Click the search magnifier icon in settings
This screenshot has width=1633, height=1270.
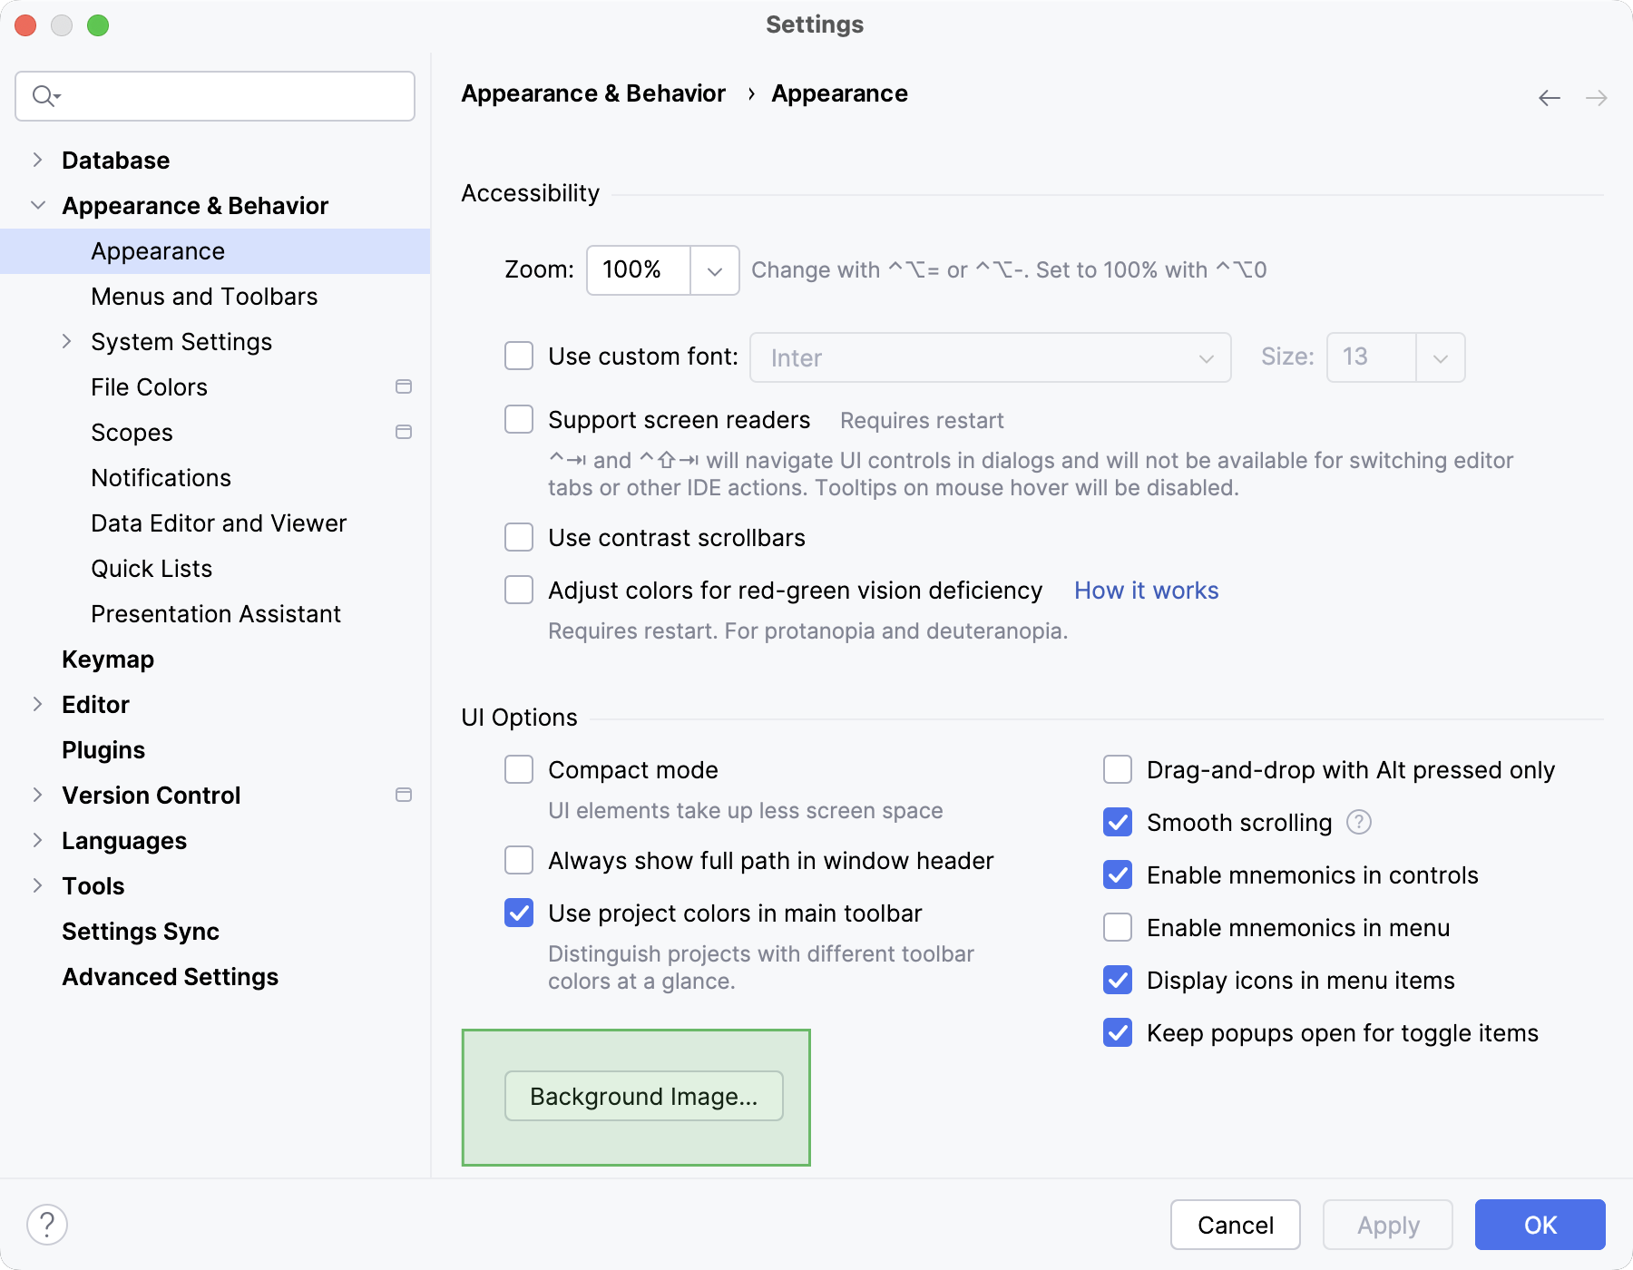pos(43,95)
